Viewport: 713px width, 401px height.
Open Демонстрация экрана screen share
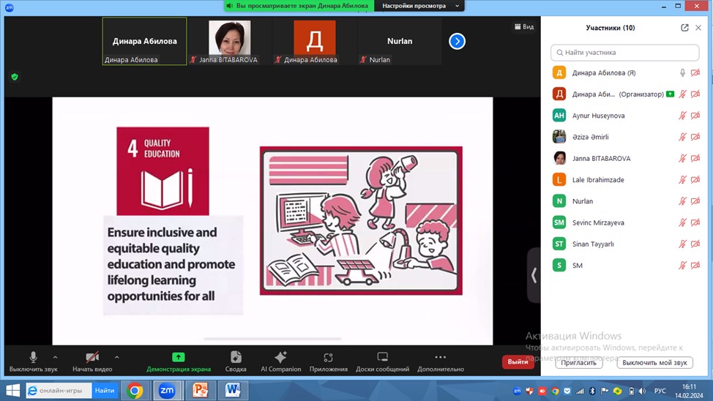tap(179, 362)
